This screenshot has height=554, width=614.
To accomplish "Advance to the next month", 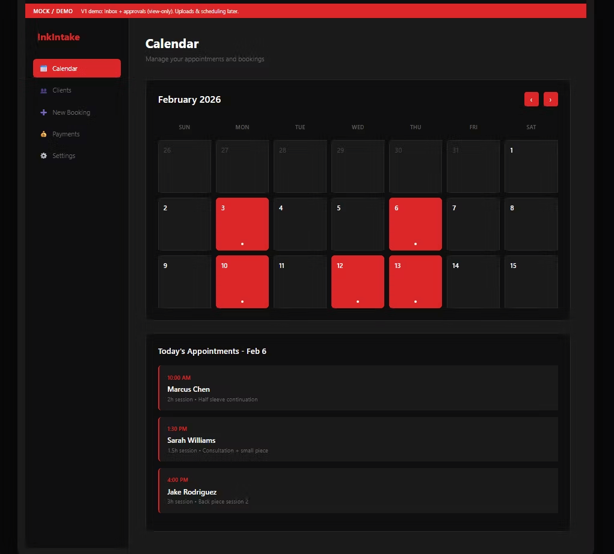I will pyautogui.click(x=550, y=99).
